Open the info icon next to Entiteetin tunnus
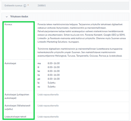The image size is (131, 121). pyautogui.click(x=25, y=6)
